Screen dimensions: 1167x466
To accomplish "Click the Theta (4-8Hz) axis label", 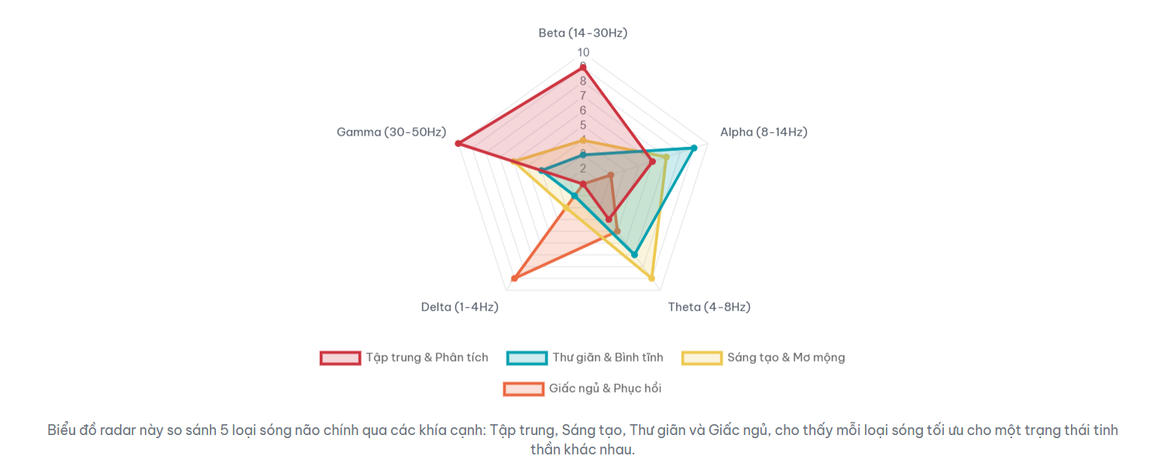I will pyautogui.click(x=709, y=307).
